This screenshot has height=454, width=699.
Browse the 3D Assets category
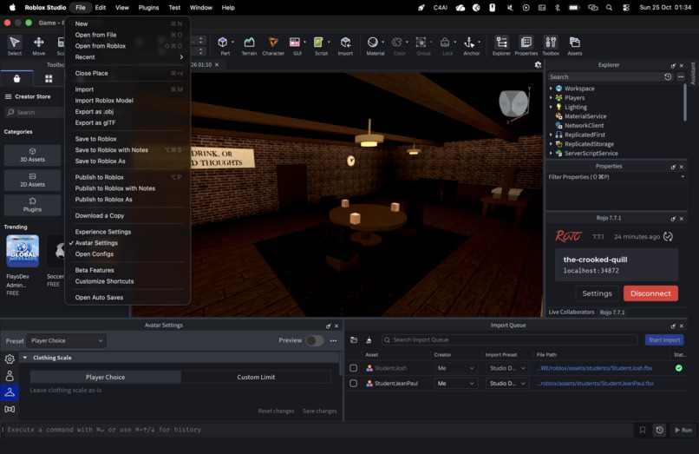(33, 155)
